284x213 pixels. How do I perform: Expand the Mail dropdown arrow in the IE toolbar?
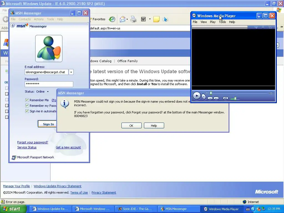point(127,19)
